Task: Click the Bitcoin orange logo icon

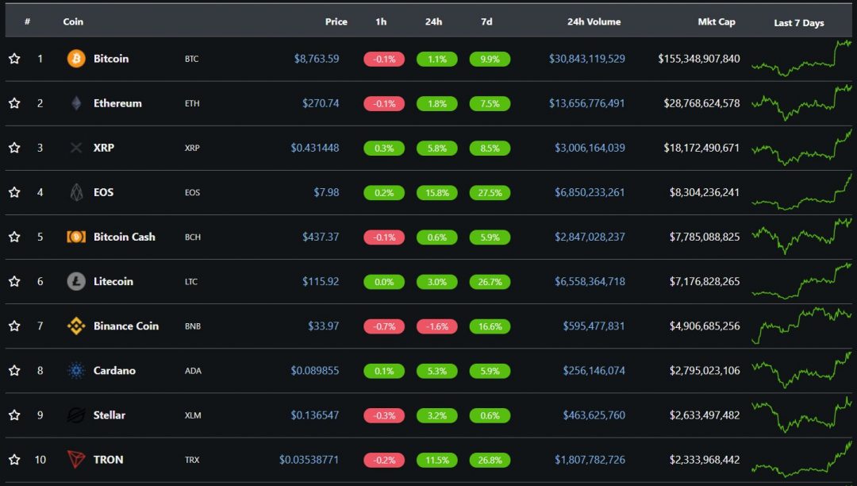Action: click(76, 59)
